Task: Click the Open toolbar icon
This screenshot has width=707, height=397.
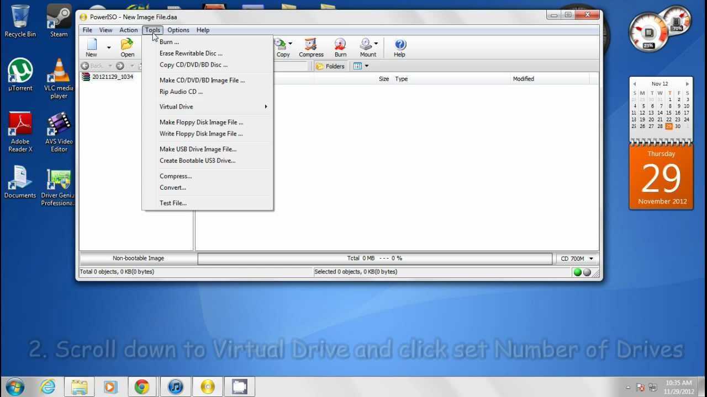Action: (128, 48)
